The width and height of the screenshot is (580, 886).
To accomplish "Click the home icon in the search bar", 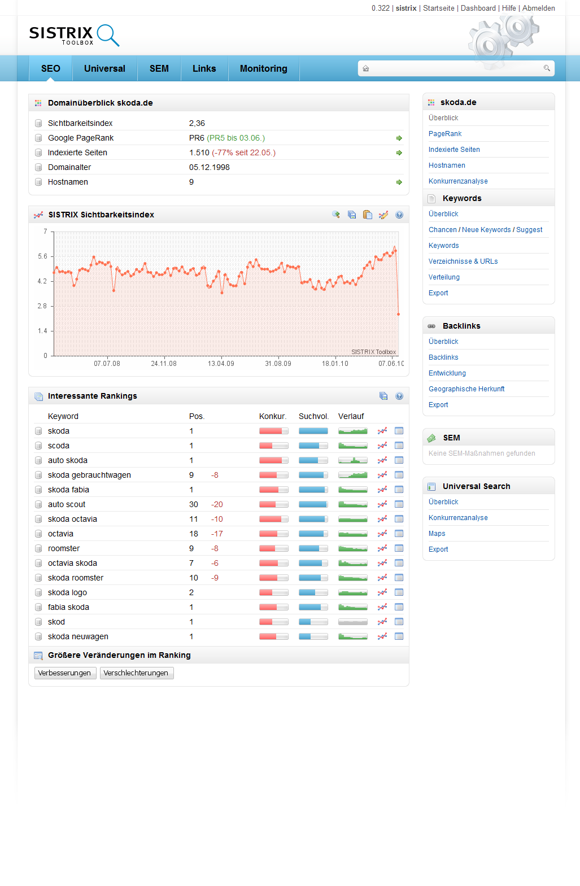I will (366, 68).
